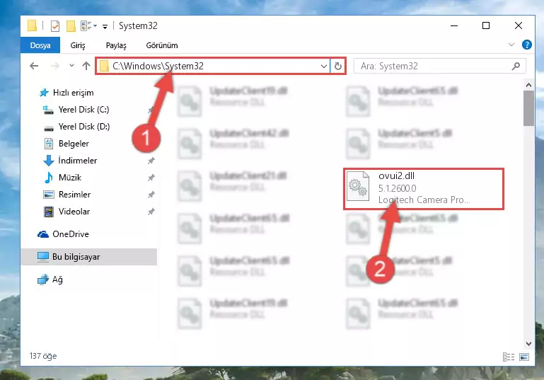
Task: Select the ovui2.dll file name
Action: tap(396, 176)
